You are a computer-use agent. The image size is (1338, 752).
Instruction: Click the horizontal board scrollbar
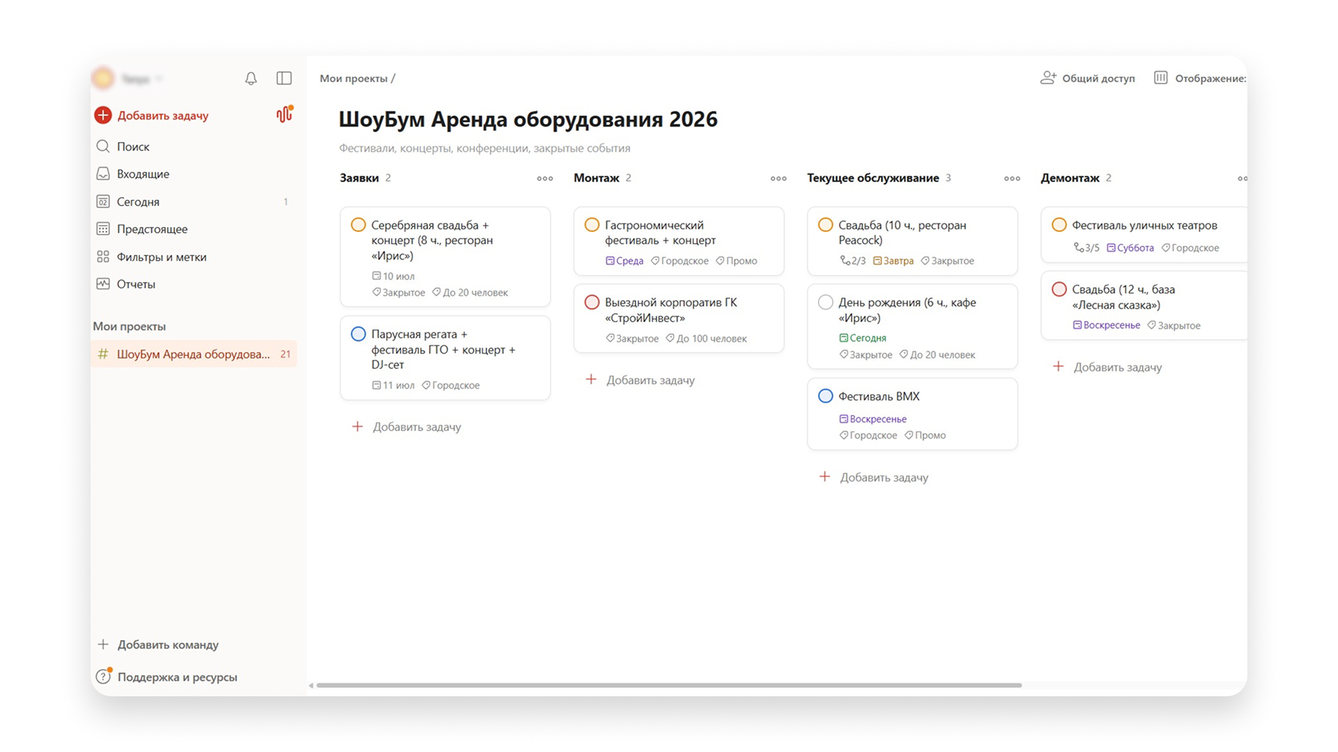coord(668,685)
